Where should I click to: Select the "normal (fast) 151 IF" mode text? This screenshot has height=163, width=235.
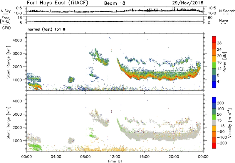(47, 29)
